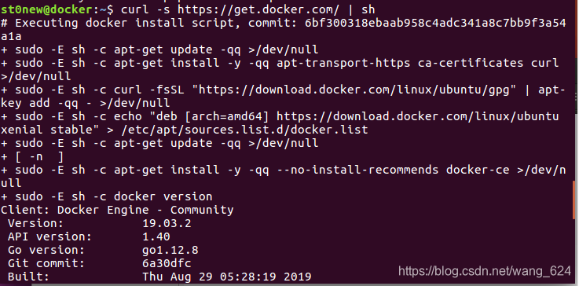Click the Client: Docker Engine - Community line
This screenshot has height=286, width=579.
pos(117,211)
